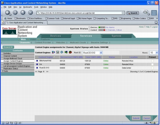
Task: Open the Video submenu dropdown
Action: pos(38,39)
